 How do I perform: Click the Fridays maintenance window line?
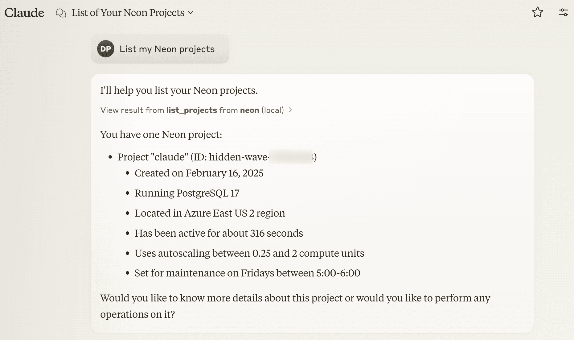point(247,273)
